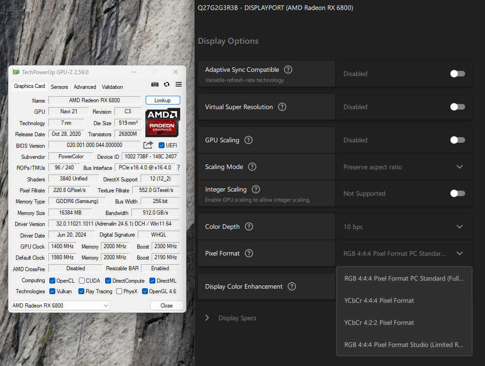485x366 pixels.
Task: Click the BIOS Version field
Action: pos(95,145)
